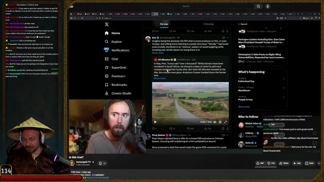Open options for Mandleson trend

click(x=283, y=88)
